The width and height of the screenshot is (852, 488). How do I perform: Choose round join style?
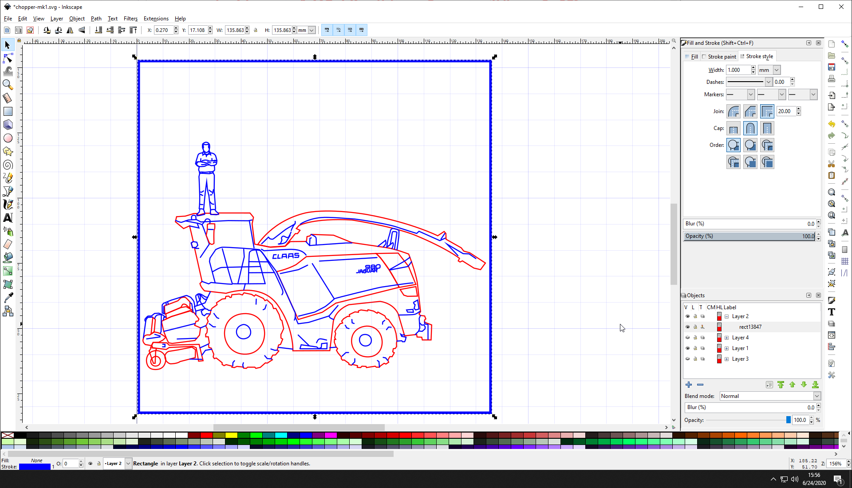coord(734,111)
